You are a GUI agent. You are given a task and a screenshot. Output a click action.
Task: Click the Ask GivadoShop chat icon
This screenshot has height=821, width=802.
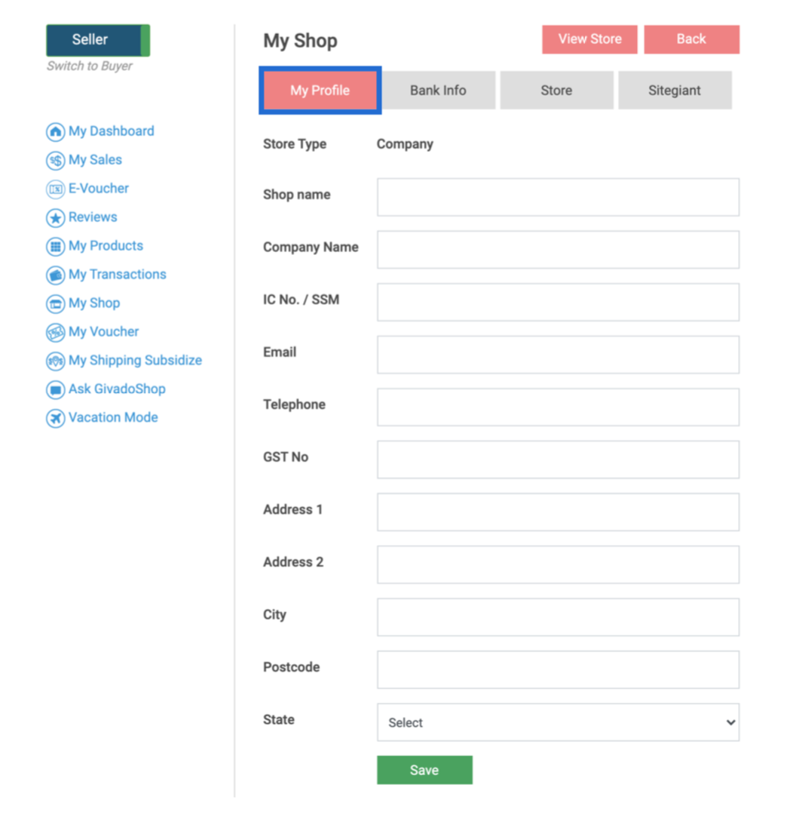(x=55, y=390)
